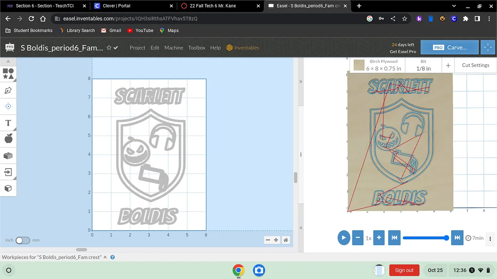The image size is (497, 279).
Task: Expand the workpieces panel
Action: pyautogui.click(x=105, y=257)
